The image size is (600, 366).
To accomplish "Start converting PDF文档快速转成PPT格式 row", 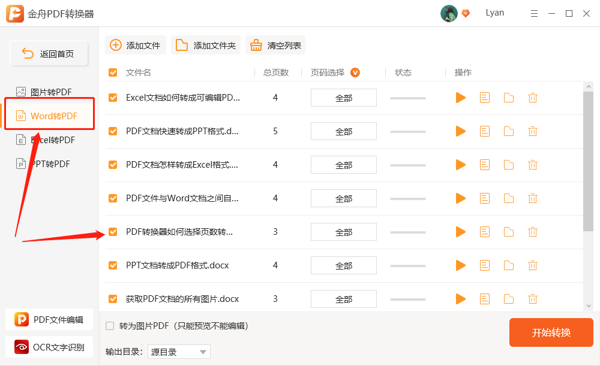I will coord(461,131).
